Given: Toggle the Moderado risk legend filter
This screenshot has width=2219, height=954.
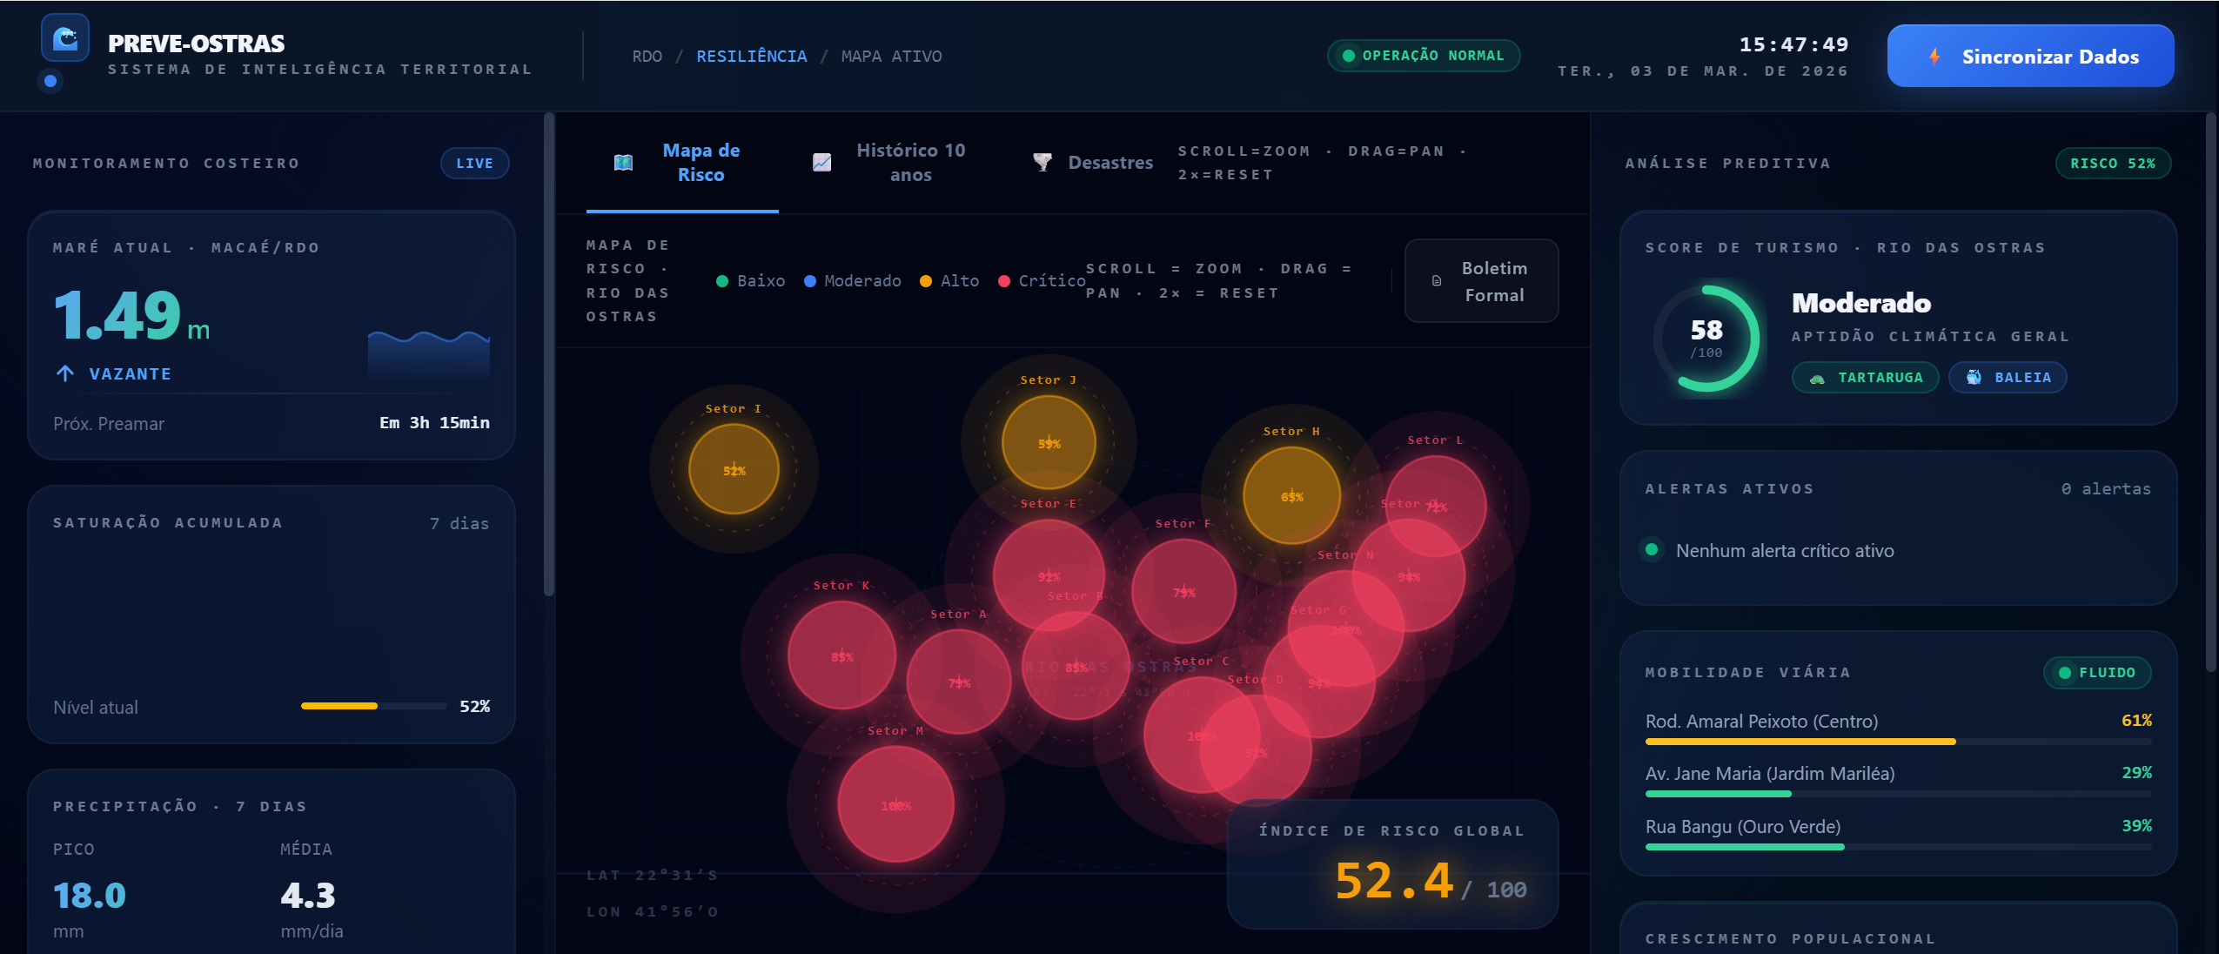Looking at the screenshot, I should 853,281.
